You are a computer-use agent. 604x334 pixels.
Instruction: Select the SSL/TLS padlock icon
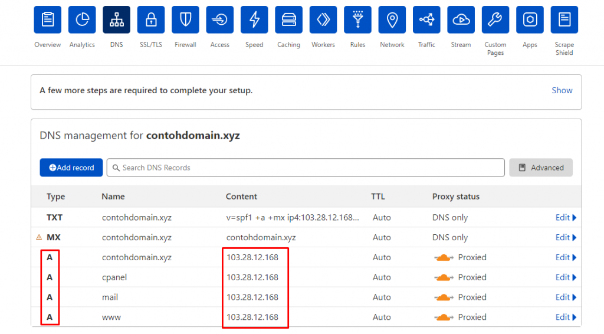(151, 20)
